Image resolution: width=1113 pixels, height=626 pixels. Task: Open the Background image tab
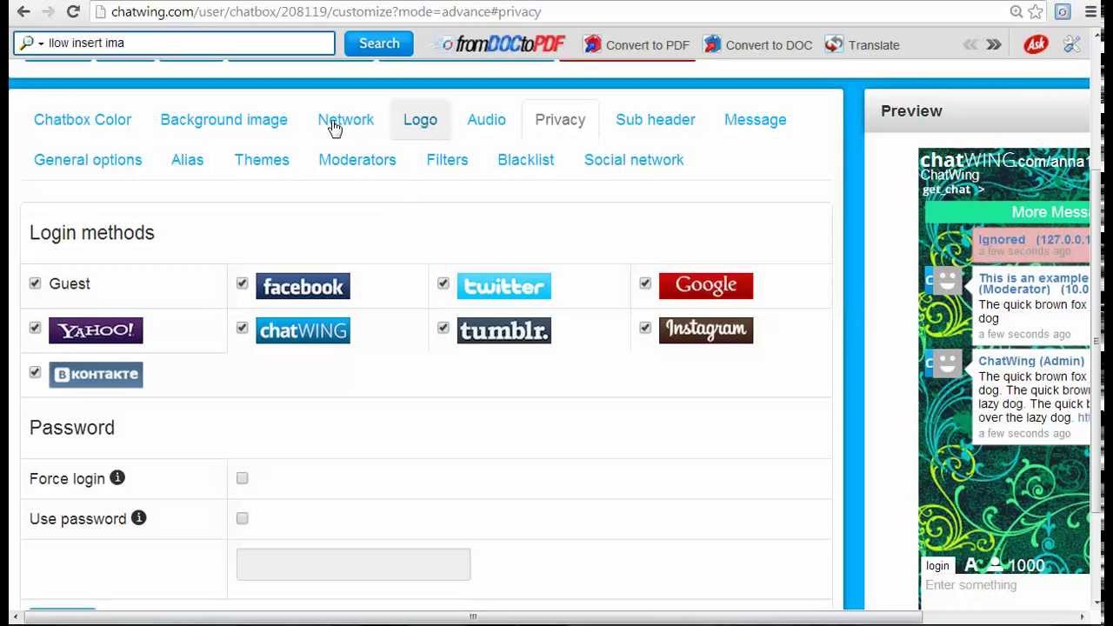(223, 120)
